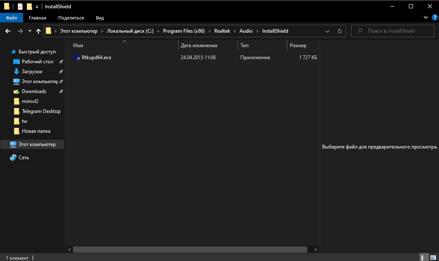The width and height of the screenshot is (439, 261).
Task: Expand the chevron after Program Files (x86)
Action: pyautogui.click(x=209, y=31)
